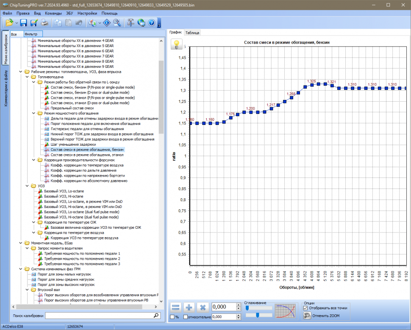Click the blue diamond info icon
411x330 pixels.
pyautogui.click(x=106, y=23)
